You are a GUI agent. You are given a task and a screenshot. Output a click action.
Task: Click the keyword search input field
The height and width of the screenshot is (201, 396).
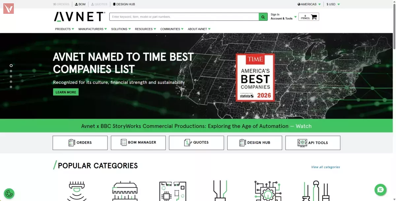pos(184,17)
